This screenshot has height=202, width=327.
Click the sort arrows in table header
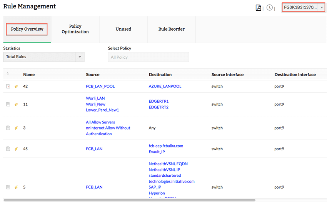8,74
